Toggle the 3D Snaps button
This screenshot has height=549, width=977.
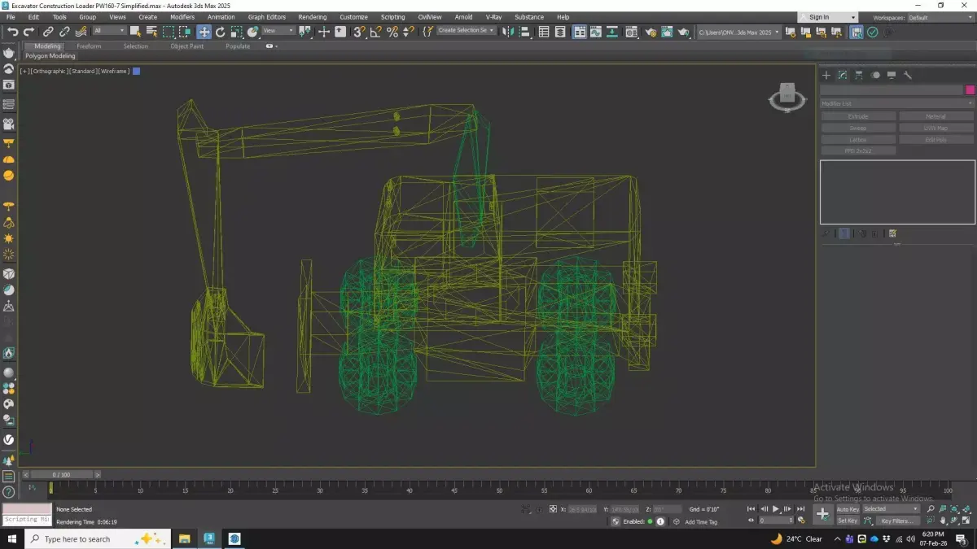359,32
